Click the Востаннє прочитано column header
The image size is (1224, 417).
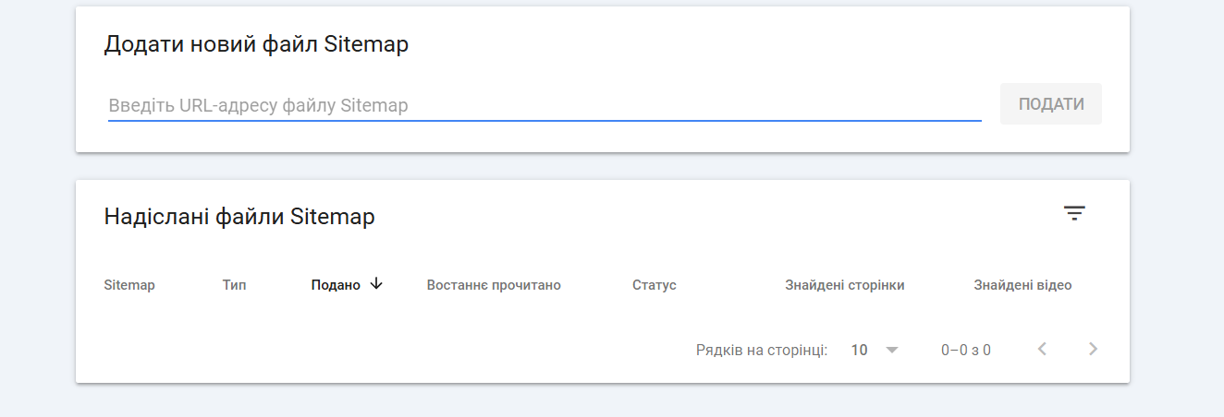(494, 285)
